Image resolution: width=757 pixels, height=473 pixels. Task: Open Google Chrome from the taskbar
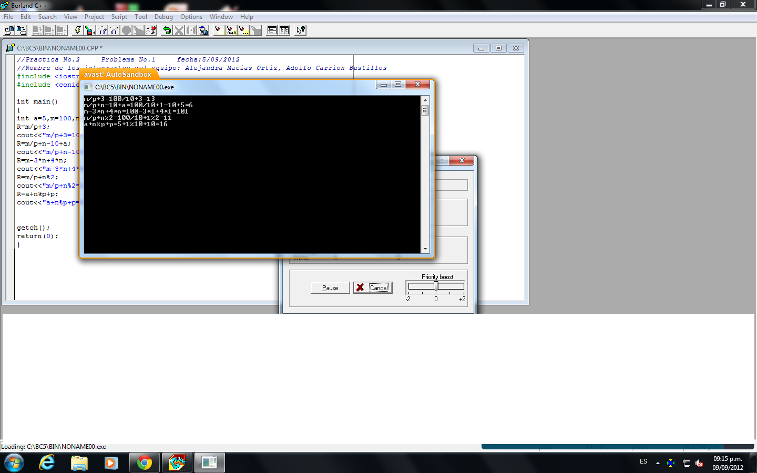(144, 462)
